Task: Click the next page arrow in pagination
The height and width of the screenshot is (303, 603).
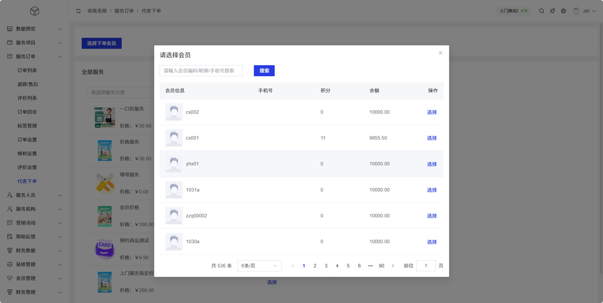Action: [x=393, y=266]
